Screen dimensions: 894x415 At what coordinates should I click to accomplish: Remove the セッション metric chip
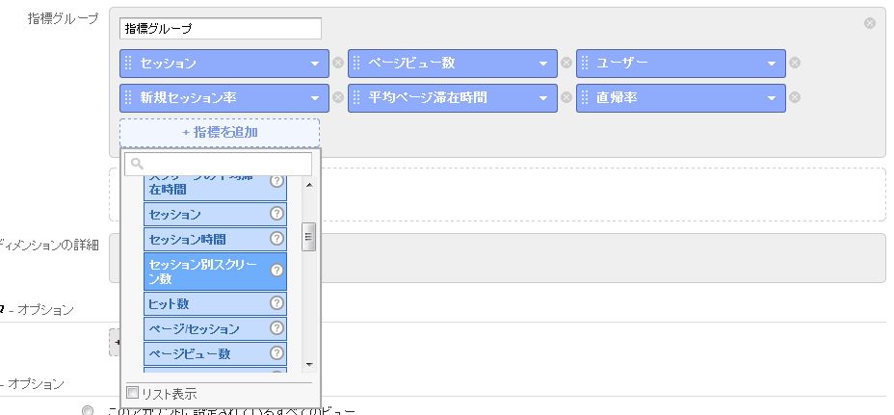(338, 63)
